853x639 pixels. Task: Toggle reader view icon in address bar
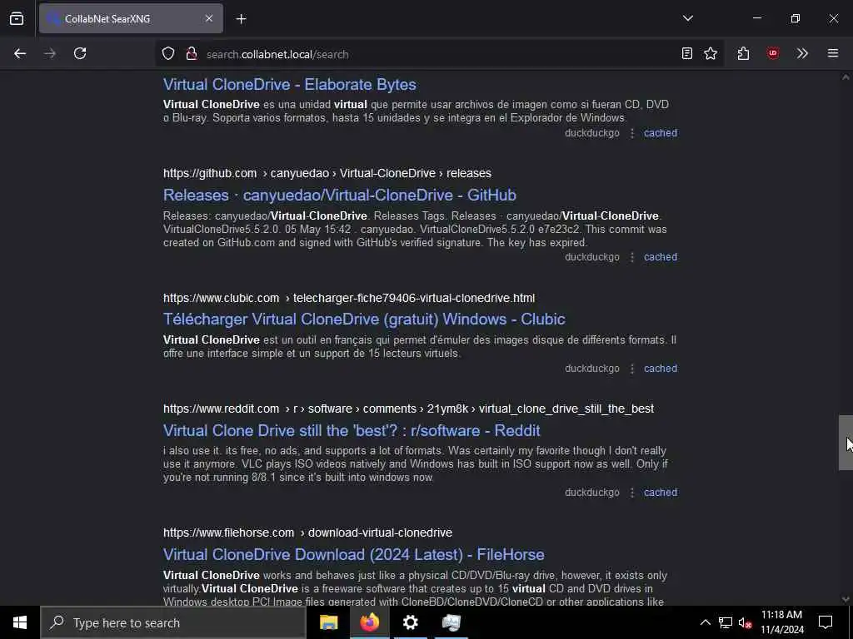[x=687, y=53]
